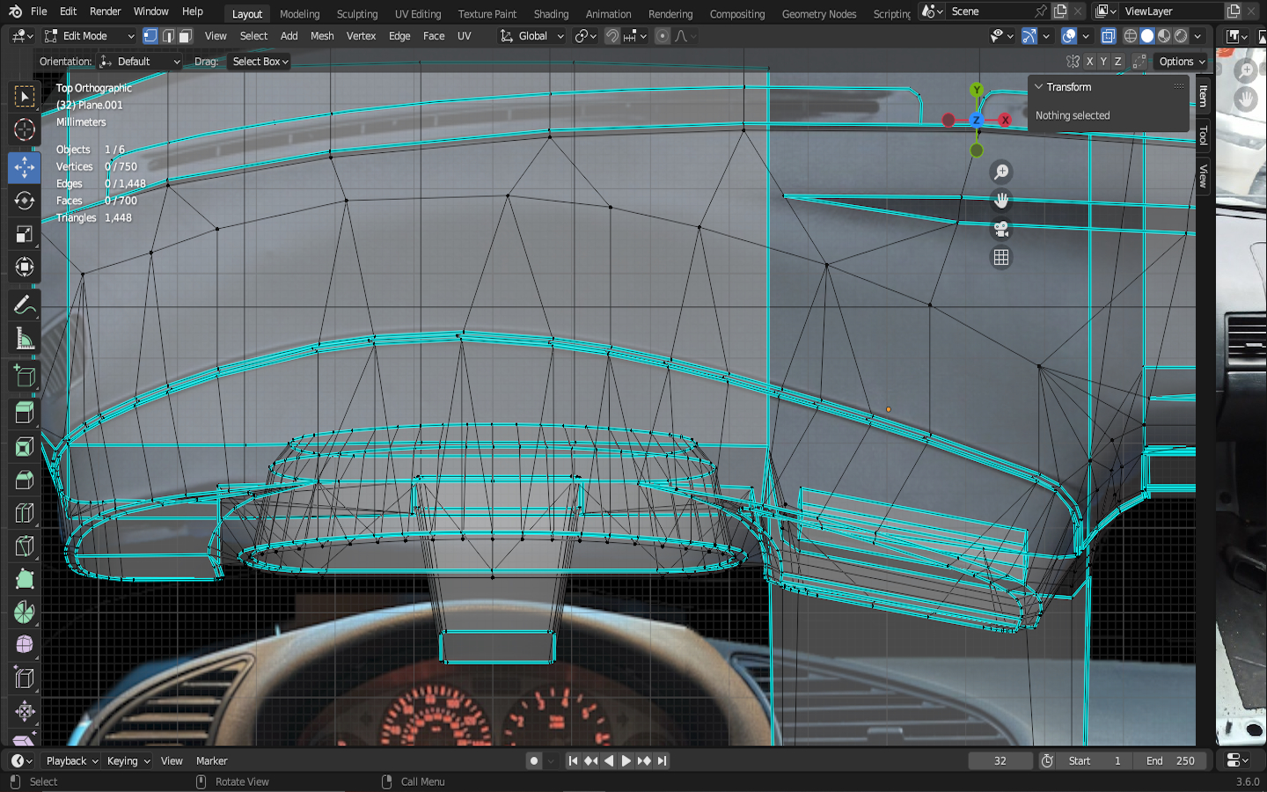Open the Mesh menu

[322, 36]
